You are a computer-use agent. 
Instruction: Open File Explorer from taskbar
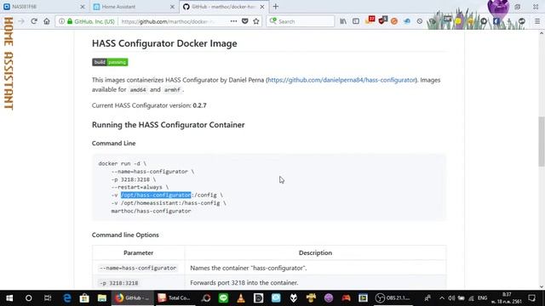click(x=102, y=298)
